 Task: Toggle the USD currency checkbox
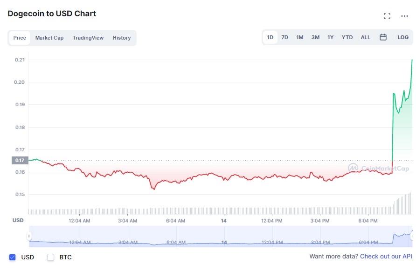pos(13,257)
